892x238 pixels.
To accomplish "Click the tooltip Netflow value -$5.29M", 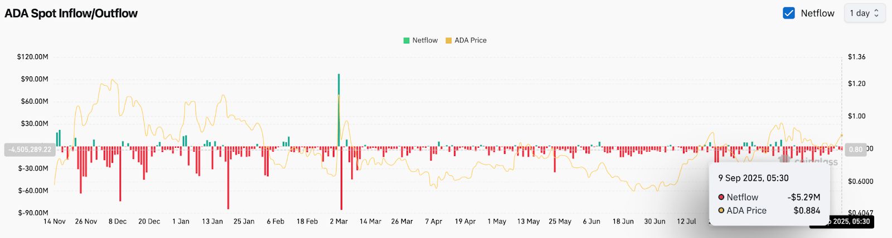I will coord(803,197).
